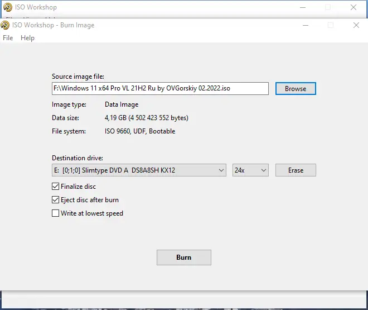
Task: Click the 'File system:' label
Action: [x=69, y=131]
